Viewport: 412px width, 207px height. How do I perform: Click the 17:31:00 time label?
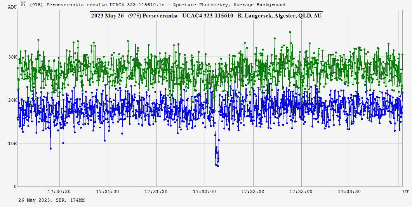coord(108,192)
